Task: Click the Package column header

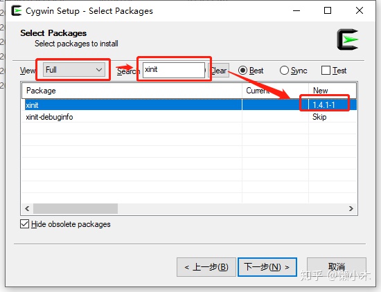Action: 132,91
